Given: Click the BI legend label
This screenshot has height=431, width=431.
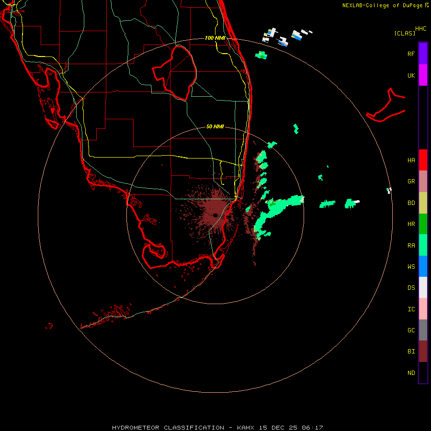Looking at the screenshot, I should (x=411, y=352).
